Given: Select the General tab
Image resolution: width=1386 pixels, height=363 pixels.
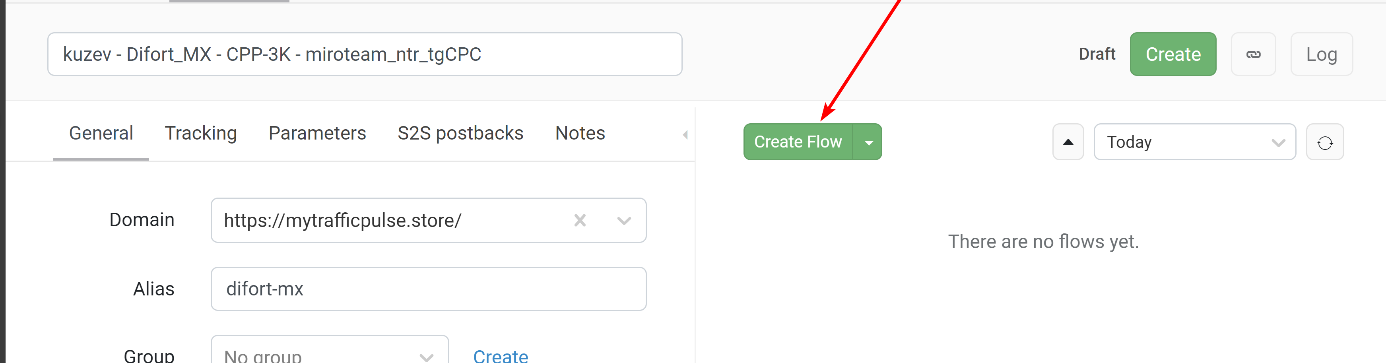Looking at the screenshot, I should (101, 133).
